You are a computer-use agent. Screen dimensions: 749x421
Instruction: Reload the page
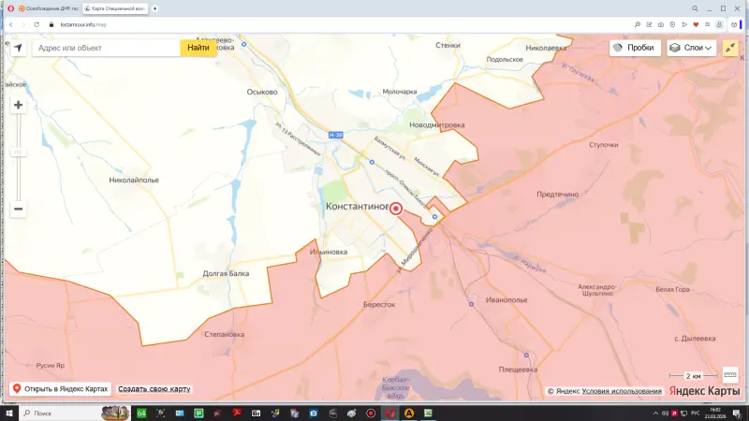click(36, 24)
